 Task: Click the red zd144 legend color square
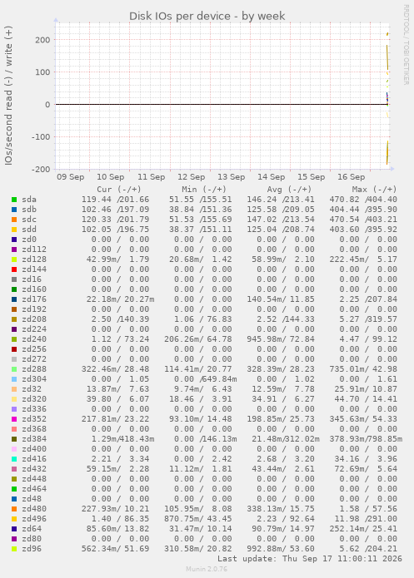coord(14,269)
